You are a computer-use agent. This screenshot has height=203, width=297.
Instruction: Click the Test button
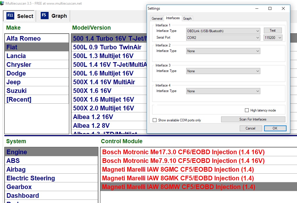tap(273, 30)
